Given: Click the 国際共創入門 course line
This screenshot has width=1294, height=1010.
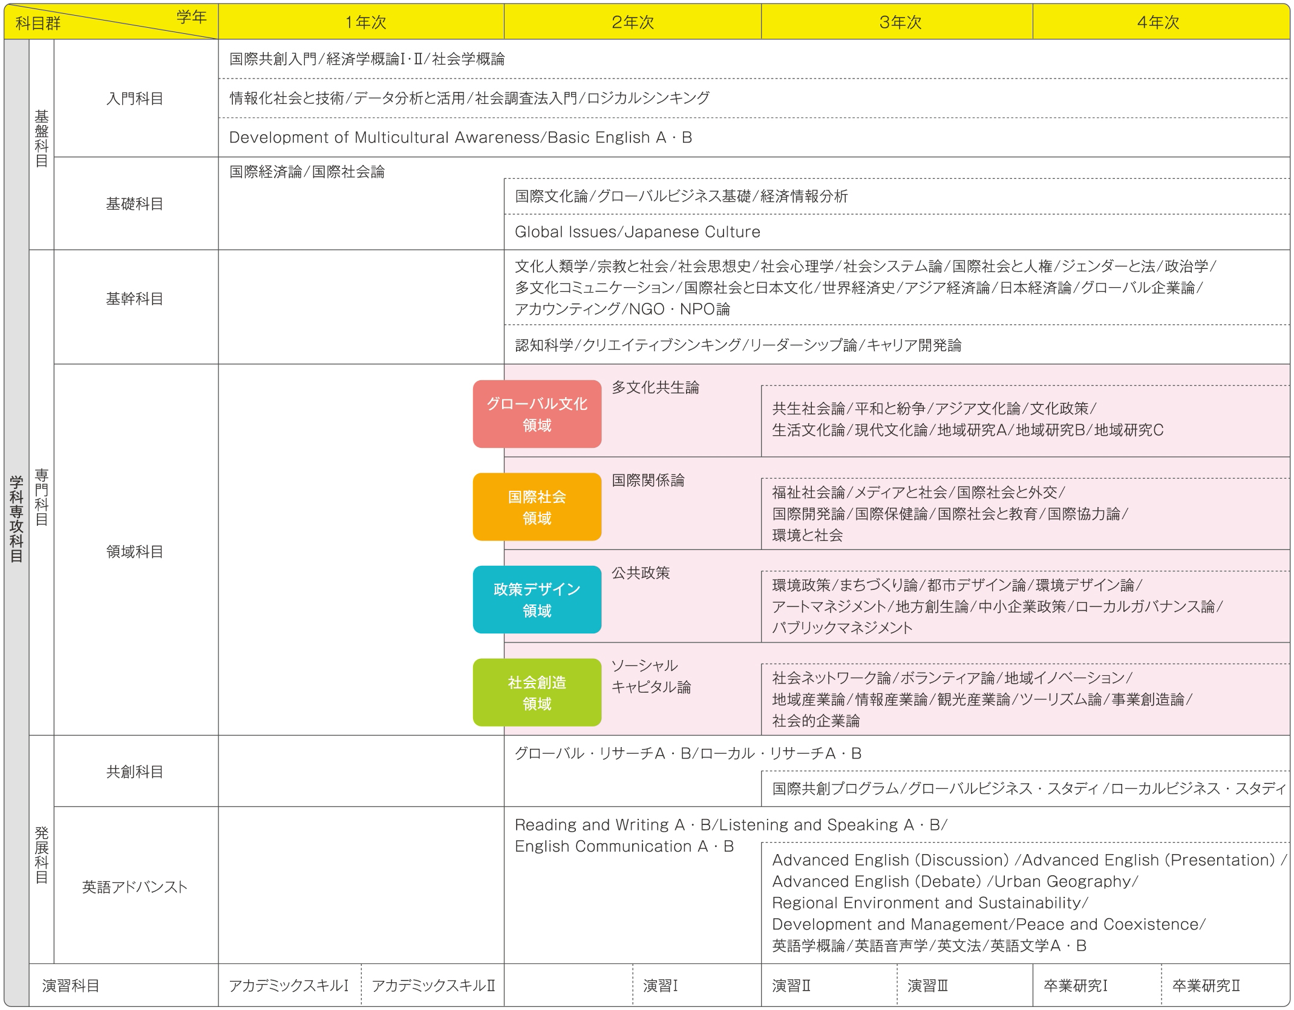Looking at the screenshot, I should pos(367,59).
